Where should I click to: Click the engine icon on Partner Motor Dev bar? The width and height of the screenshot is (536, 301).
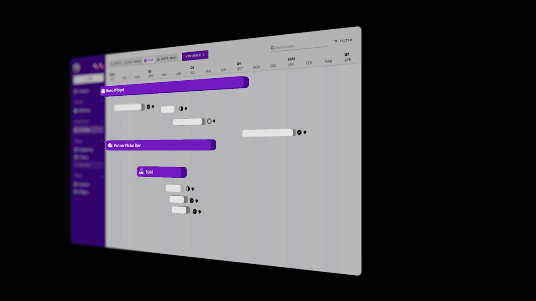tap(110, 145)
